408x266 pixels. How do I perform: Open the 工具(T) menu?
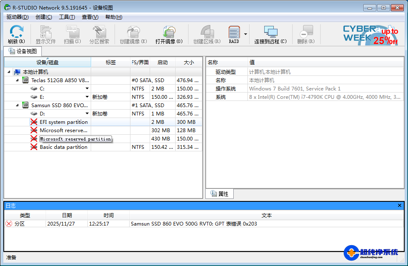(x=67, y=17)
